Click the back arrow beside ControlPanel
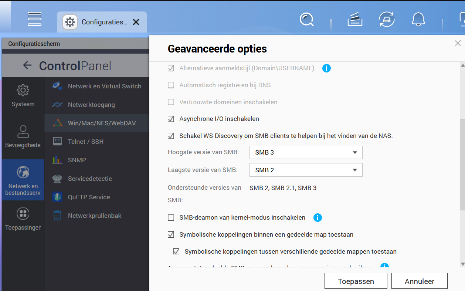This screenshot has width=465, height=291. click(x=27, y=65)
